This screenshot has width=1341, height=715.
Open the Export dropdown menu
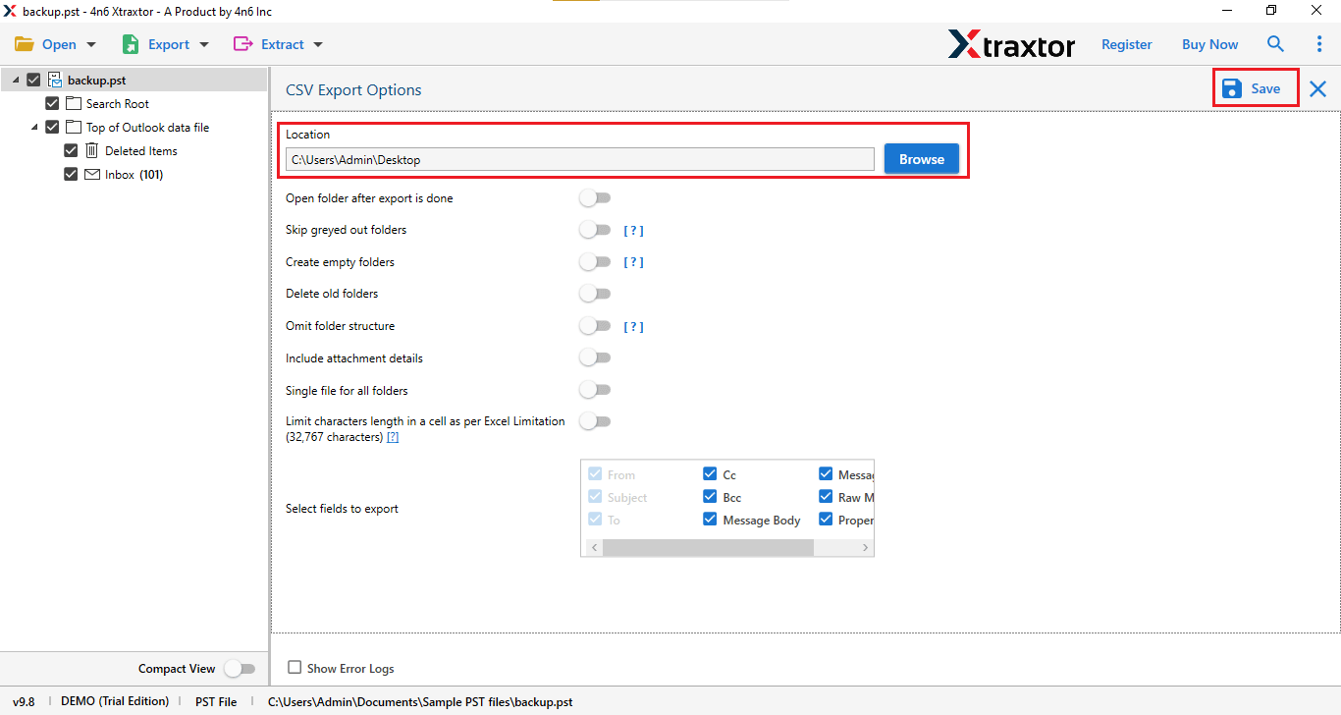(x=166, y=44)
